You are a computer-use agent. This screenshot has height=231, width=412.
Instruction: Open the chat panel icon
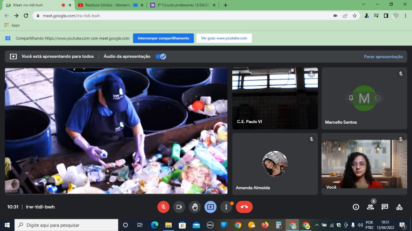pyautogui.click(x=385, y=207)
